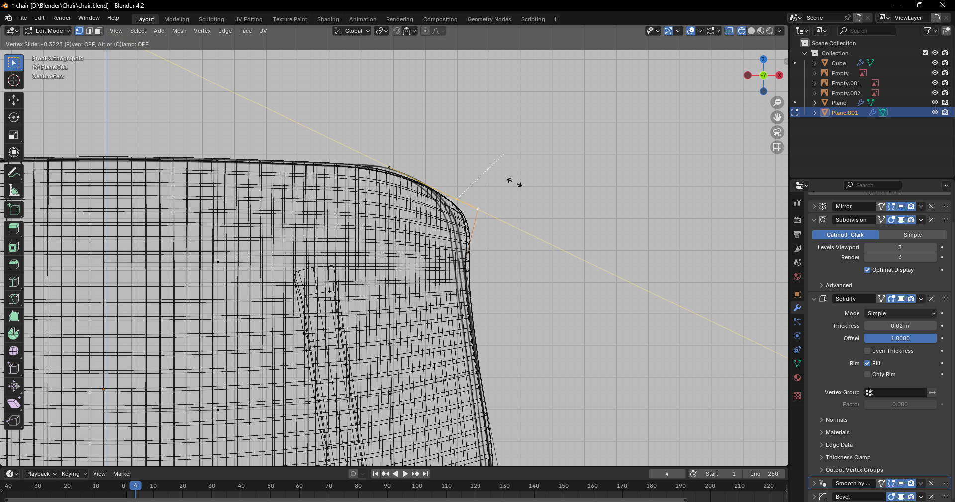955x502 pixels.
Task: Jump to the timeline end frame
Action: click(426, 474)
